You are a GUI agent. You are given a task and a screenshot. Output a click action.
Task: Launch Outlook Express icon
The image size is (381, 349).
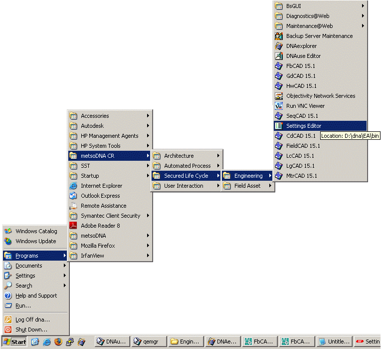[73, 196]
